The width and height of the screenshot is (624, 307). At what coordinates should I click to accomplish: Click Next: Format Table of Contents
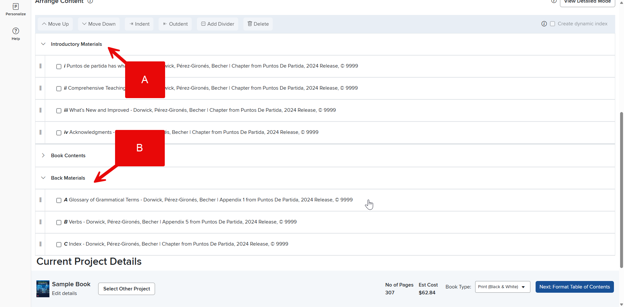click(575, 287)
